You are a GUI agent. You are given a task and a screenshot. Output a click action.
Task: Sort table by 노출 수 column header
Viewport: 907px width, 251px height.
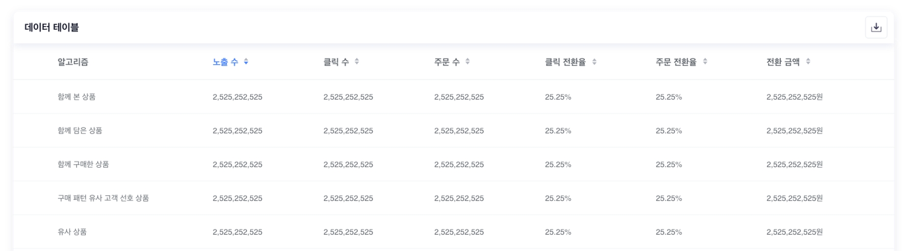pos(225,62)
